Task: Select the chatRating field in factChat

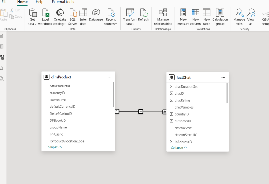Action: tap(182, 100)
